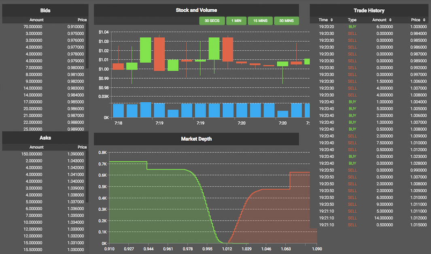This screenshot has height=254, width=431.
Task: Click the BUY trade priced 1.028000
Action: (x=369, y=163)
